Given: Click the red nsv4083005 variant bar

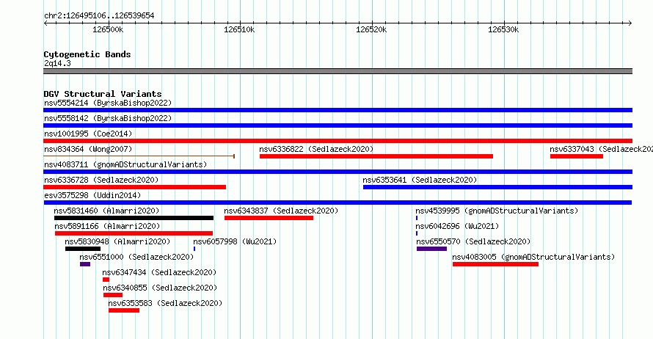Looking at the screenshot, I should (495, 264).
